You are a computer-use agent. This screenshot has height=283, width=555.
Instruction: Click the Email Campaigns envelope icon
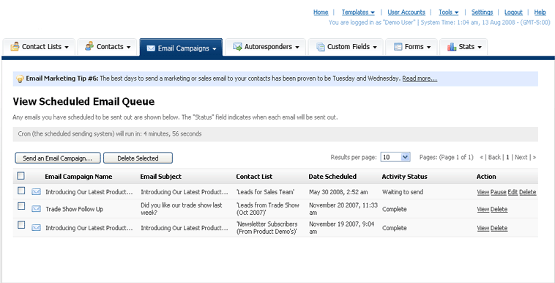(151, 48)
